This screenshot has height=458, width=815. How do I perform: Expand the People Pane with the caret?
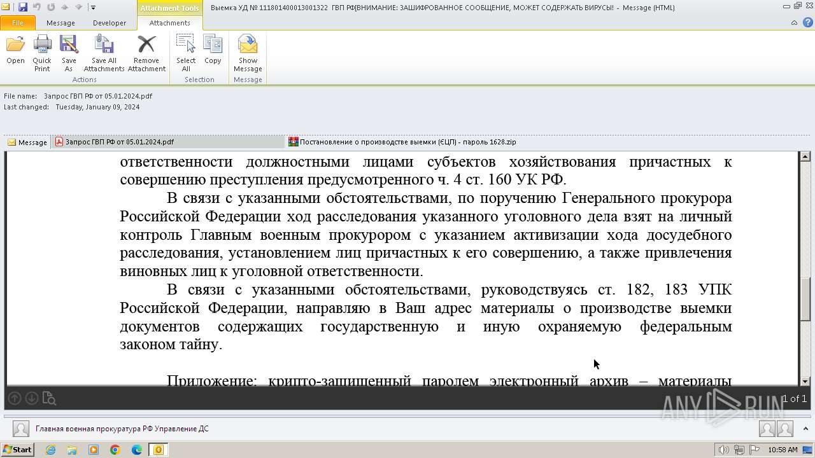click(805, 429)
